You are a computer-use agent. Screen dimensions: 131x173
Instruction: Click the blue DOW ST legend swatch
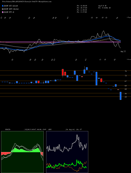tap(3, 6)
